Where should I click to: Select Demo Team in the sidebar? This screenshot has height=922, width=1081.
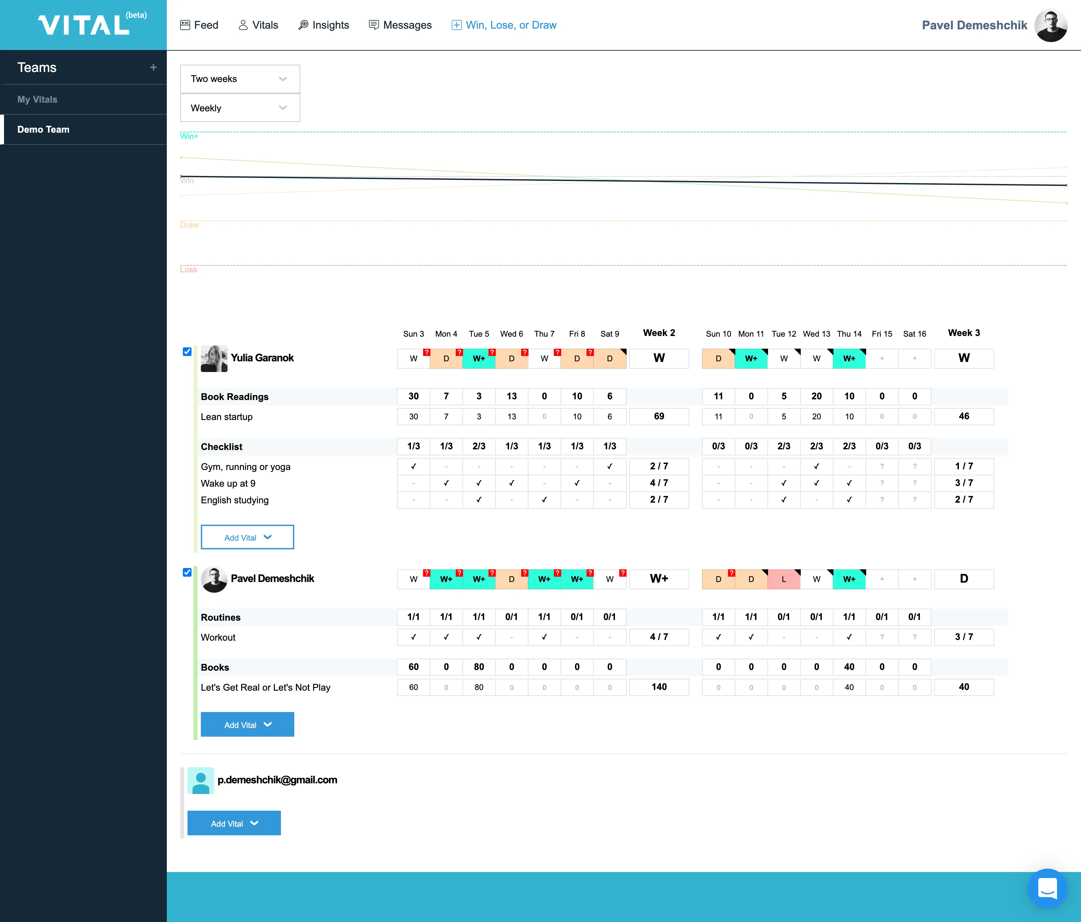(43, 129)
